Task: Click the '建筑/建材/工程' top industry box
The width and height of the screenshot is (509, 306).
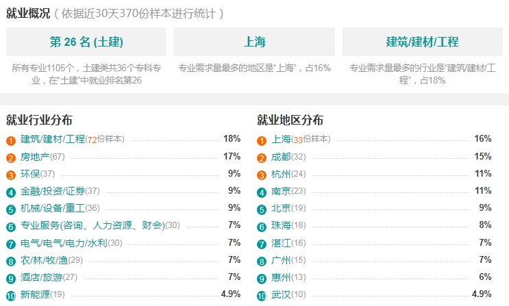Action: point(422,42)
